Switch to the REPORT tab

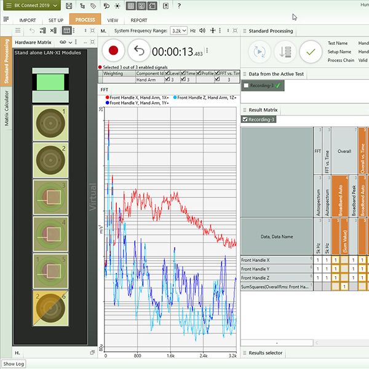[x=139, y=20]
